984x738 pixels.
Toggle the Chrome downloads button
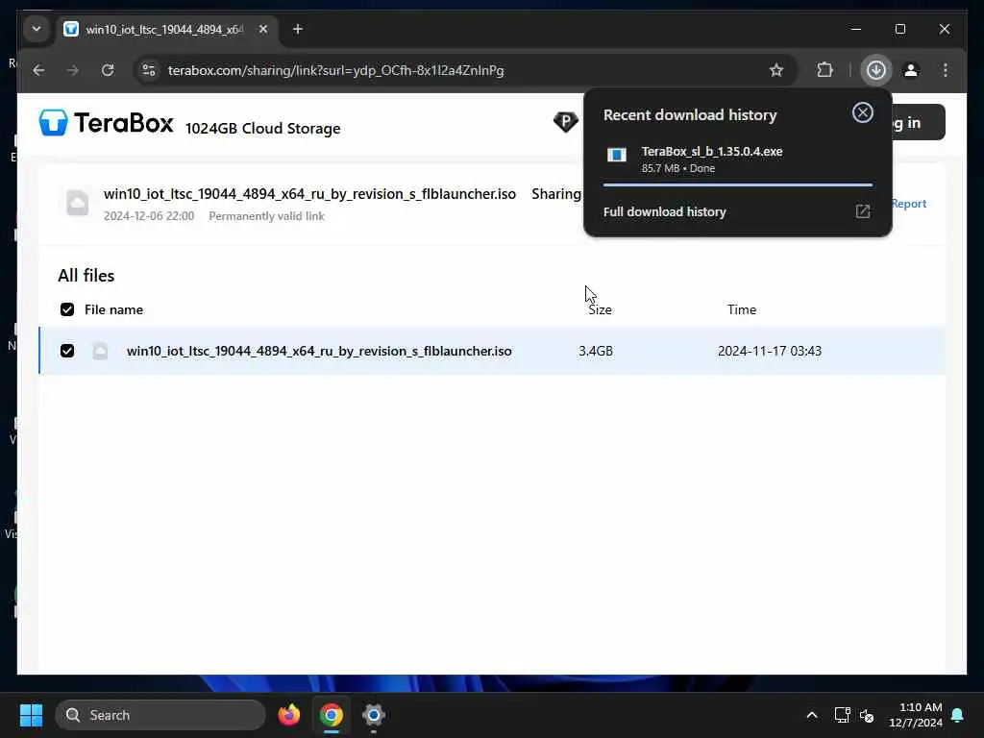click(876, 70)
